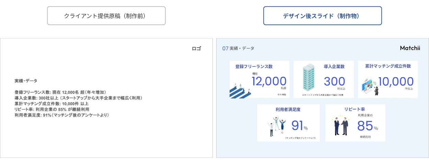
Task: Click the 累計マッチング成立件数 card title
Action: (388, 66)
